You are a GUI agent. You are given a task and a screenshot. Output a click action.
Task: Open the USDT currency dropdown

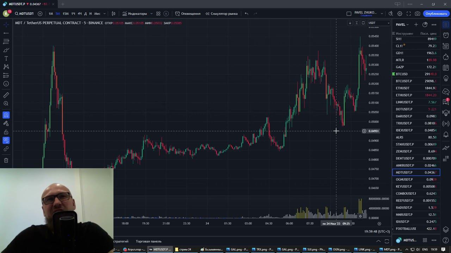[x=379, y=23]
